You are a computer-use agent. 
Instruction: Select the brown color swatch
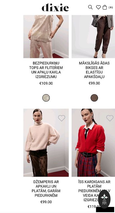(94, 98)
